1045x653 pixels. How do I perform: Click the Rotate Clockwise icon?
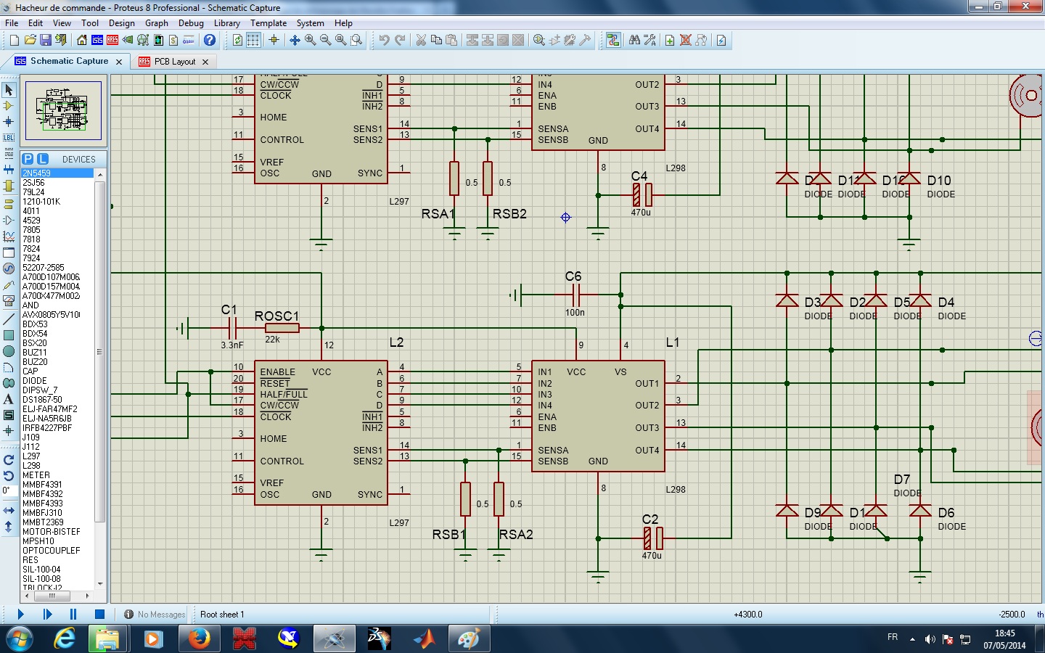pos(9,460)
